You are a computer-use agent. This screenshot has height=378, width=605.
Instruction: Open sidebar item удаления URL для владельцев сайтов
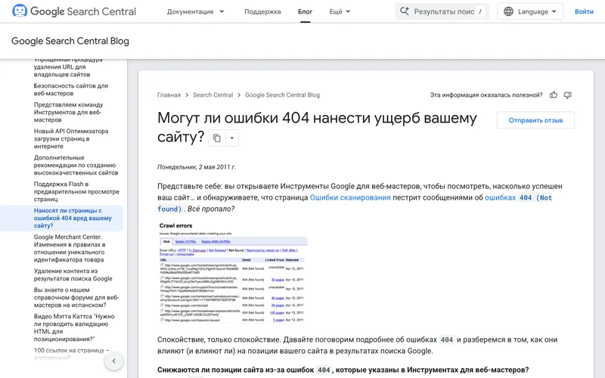click(x=68, y=67)
